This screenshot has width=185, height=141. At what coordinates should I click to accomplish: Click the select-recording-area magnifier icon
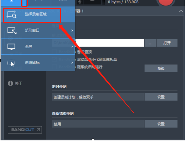coord(12,15)
